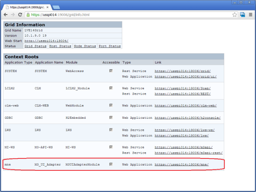Click the green padlock security icon
Image resolution: width=256 pixels, height=192 pixels.
point(28,15)
